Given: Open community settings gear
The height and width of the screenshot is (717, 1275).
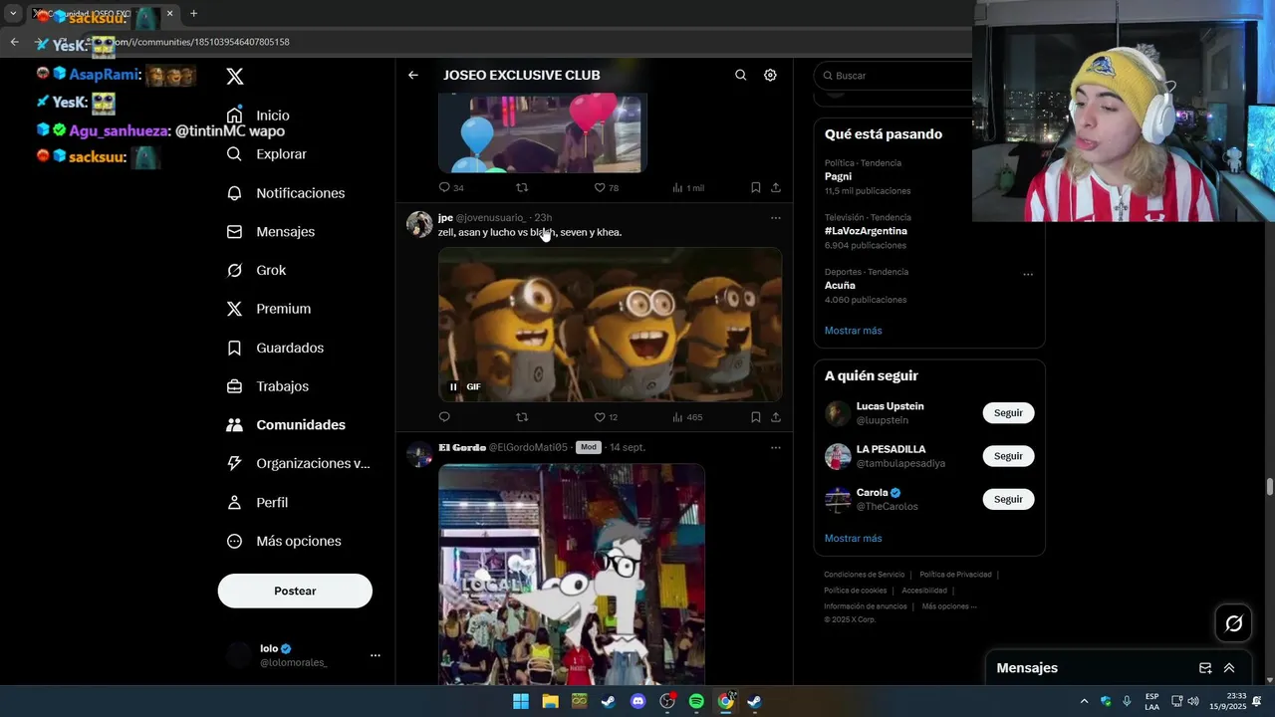Looking at the screenshot, I should (x=770, y=75).
